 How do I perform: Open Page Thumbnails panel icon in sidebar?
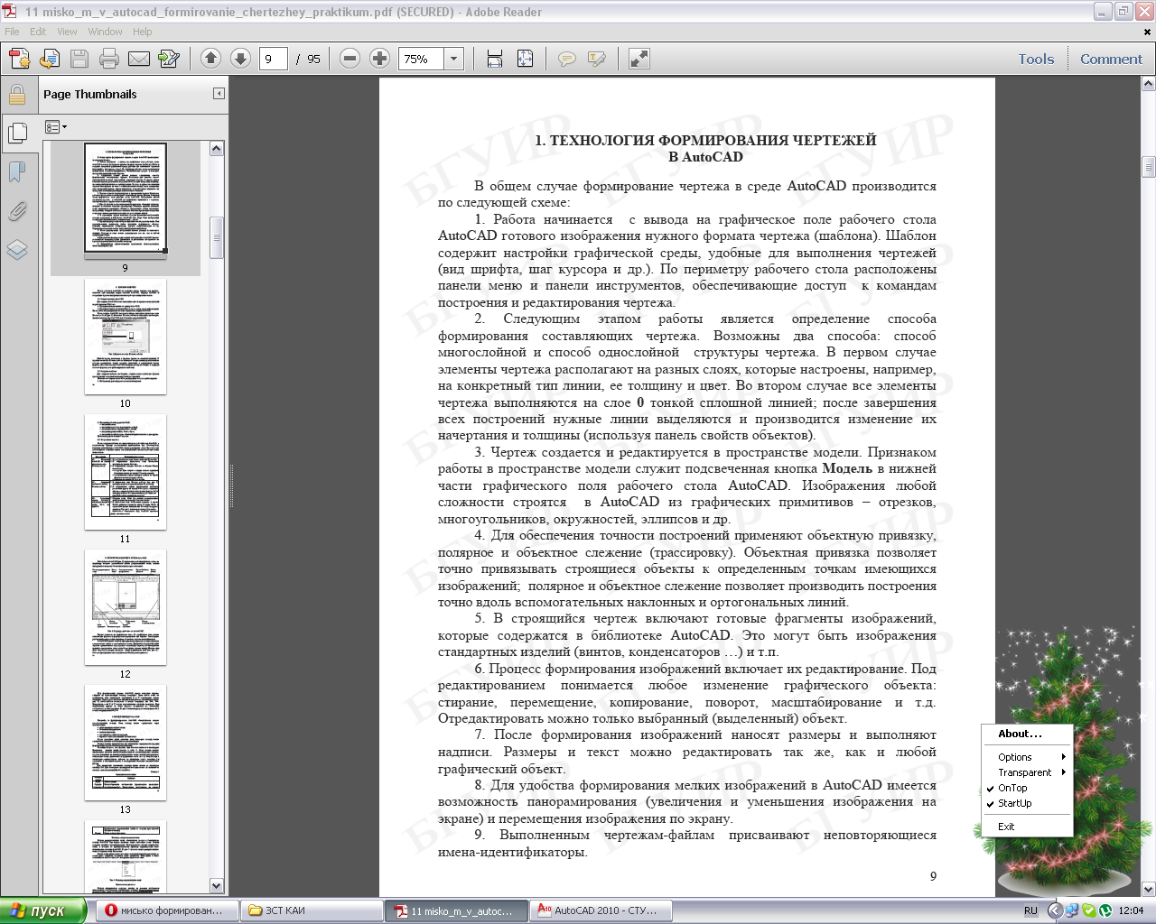[16, 134]
